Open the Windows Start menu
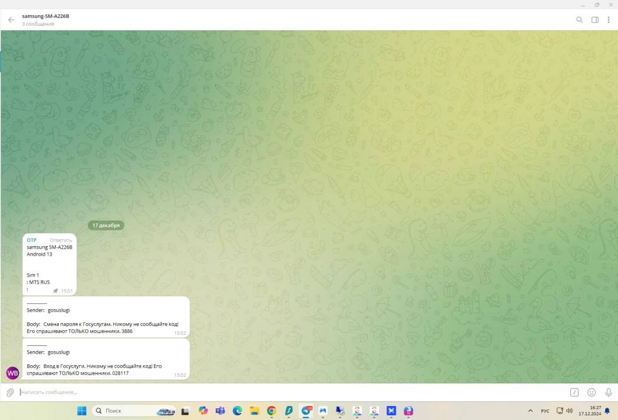Screen dimensions: 618x420 pos(82,411)
